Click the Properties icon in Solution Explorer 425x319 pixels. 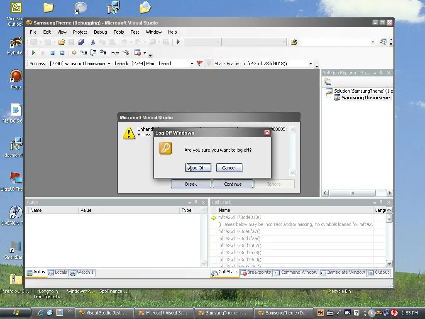coord(328,82)
